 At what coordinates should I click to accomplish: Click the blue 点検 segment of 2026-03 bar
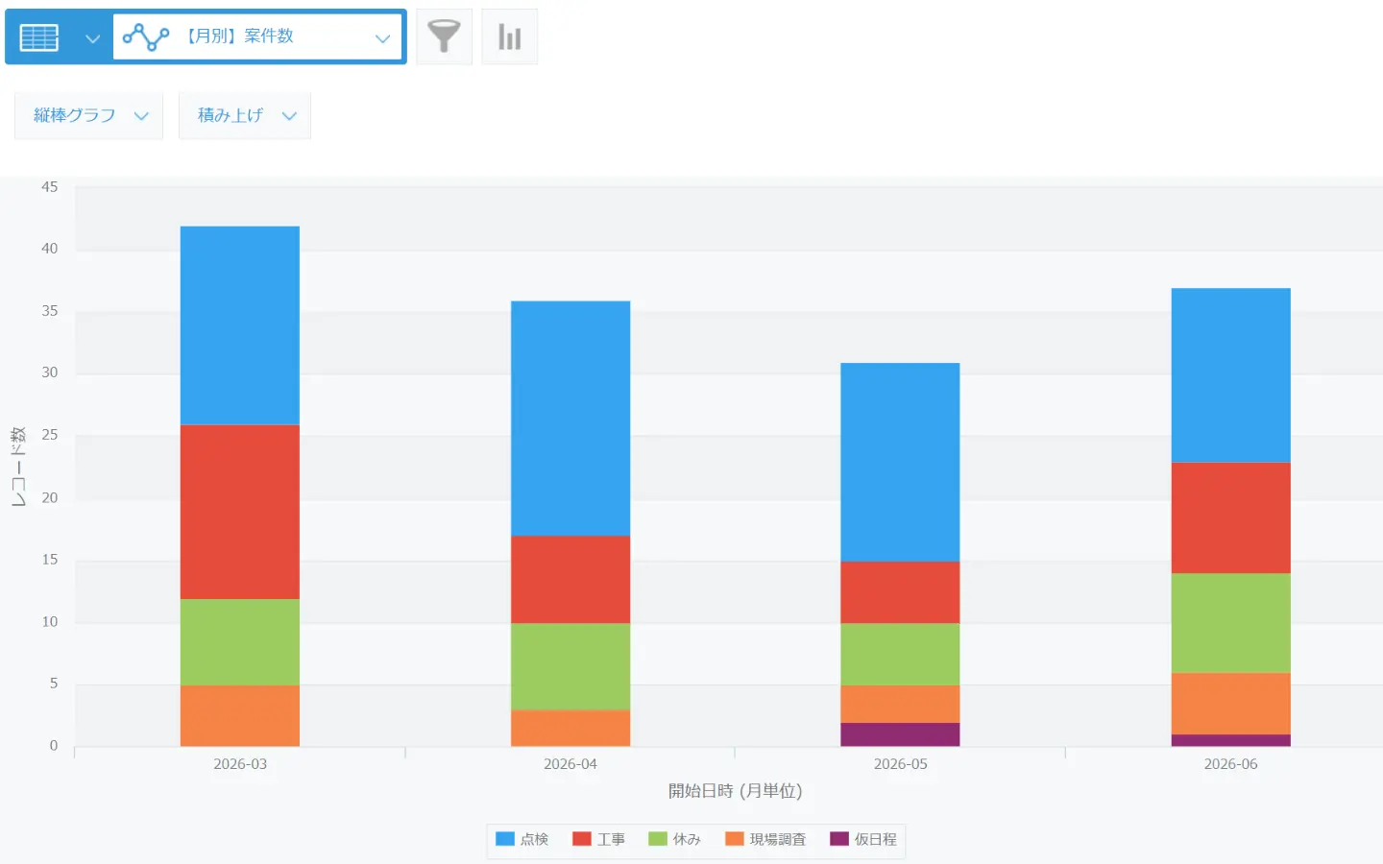pos(240,325)
